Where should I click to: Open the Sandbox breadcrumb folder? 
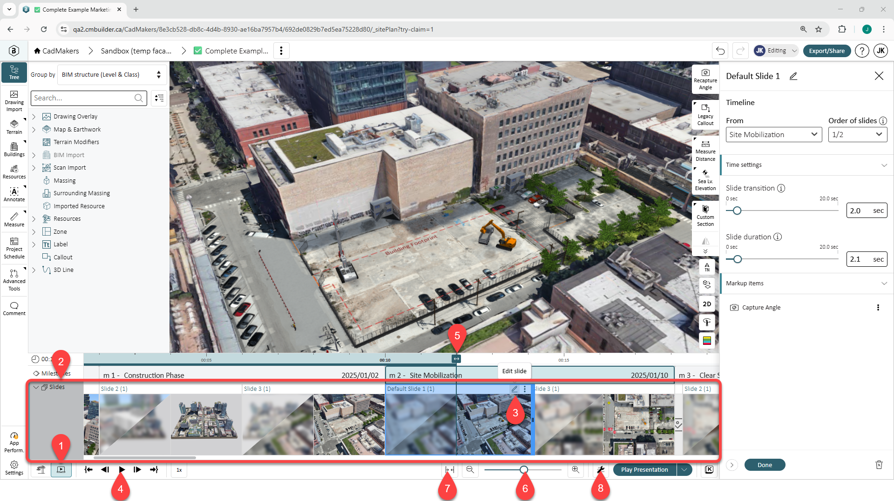[x=136, y=51]
